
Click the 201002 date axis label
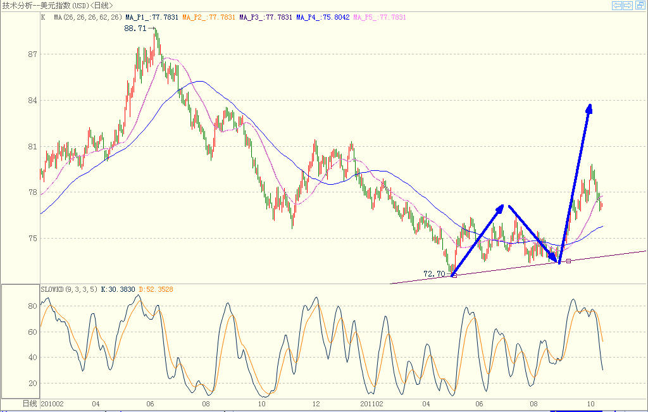click(53, 404)
